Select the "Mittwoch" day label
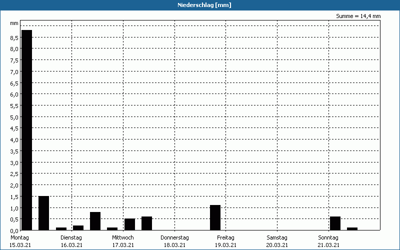 point(123,238)
